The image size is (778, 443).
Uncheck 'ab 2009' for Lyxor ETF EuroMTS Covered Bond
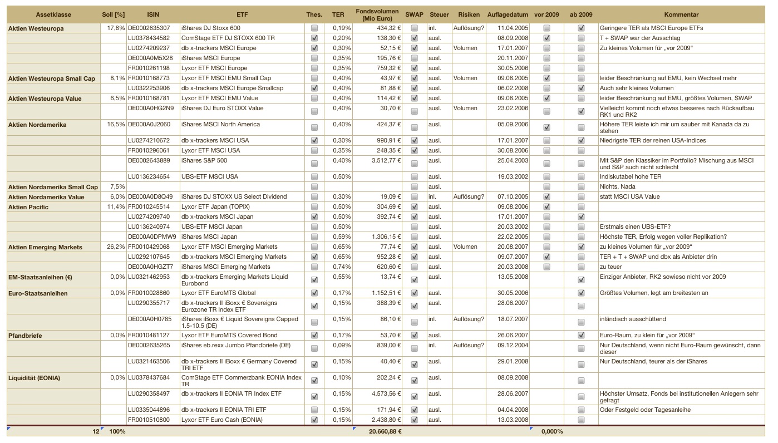pyautogui.click(x=581, y=335)
